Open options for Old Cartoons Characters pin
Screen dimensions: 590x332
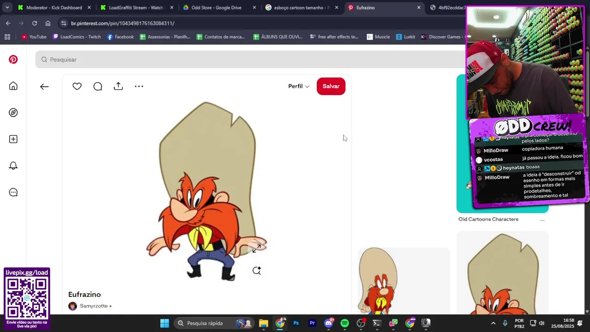click(542, 220)
